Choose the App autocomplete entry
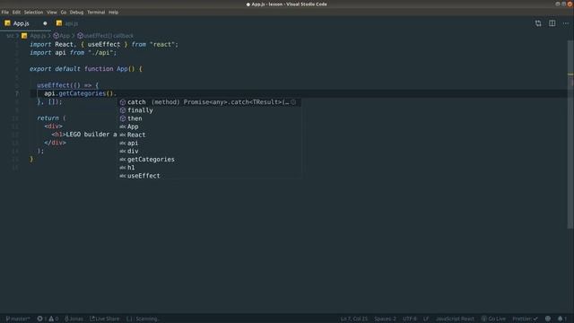 [x=209, y=127]
